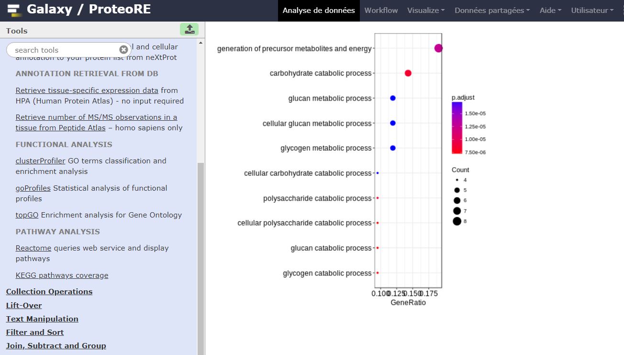The height and width of the screenshot is (355, 624).
Task: Open KEGG pathways coverage tool
Action: (x=62, y=275)
